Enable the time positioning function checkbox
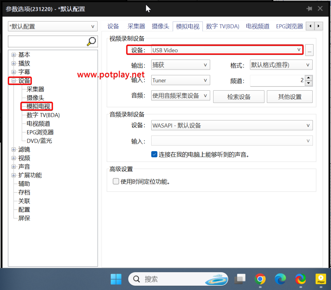Image resolution: width=331 pixels, height=290 pixels. [x=116, y=181]
